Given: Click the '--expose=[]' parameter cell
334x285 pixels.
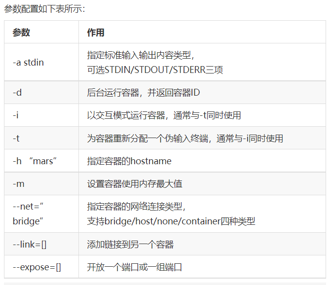Looking at the screenshot, I should click(x=37, y=267).
